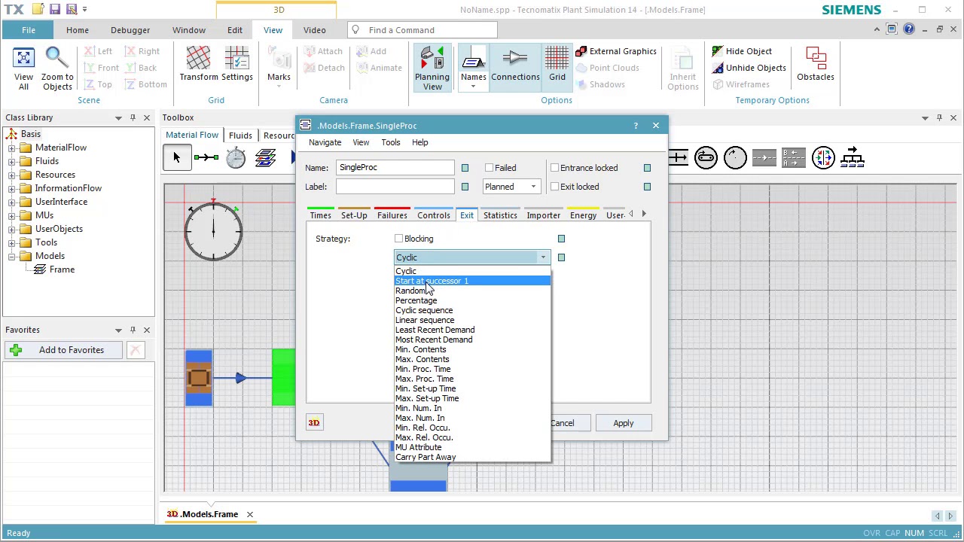Image resolution: width=964 pixels, height=542 pixels.
Task: Check the Failed checkbox
Action: tap(490, 168)
